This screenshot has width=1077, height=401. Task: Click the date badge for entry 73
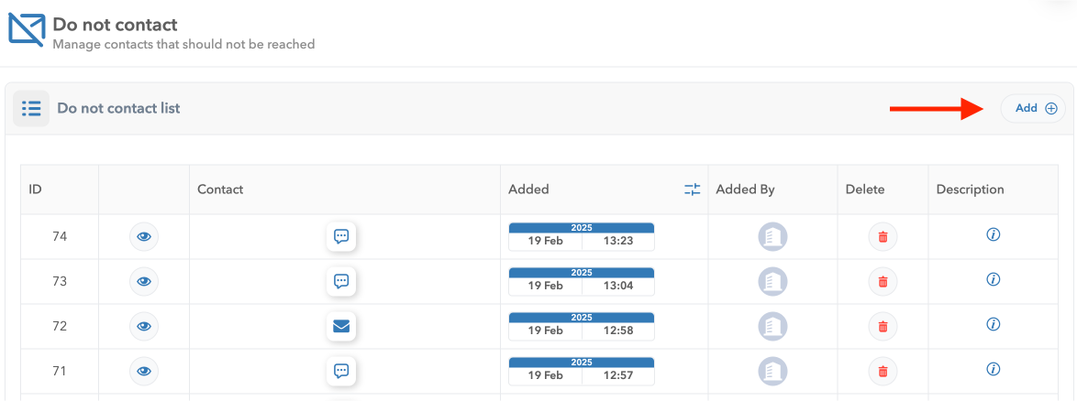(x=582, y=282)
